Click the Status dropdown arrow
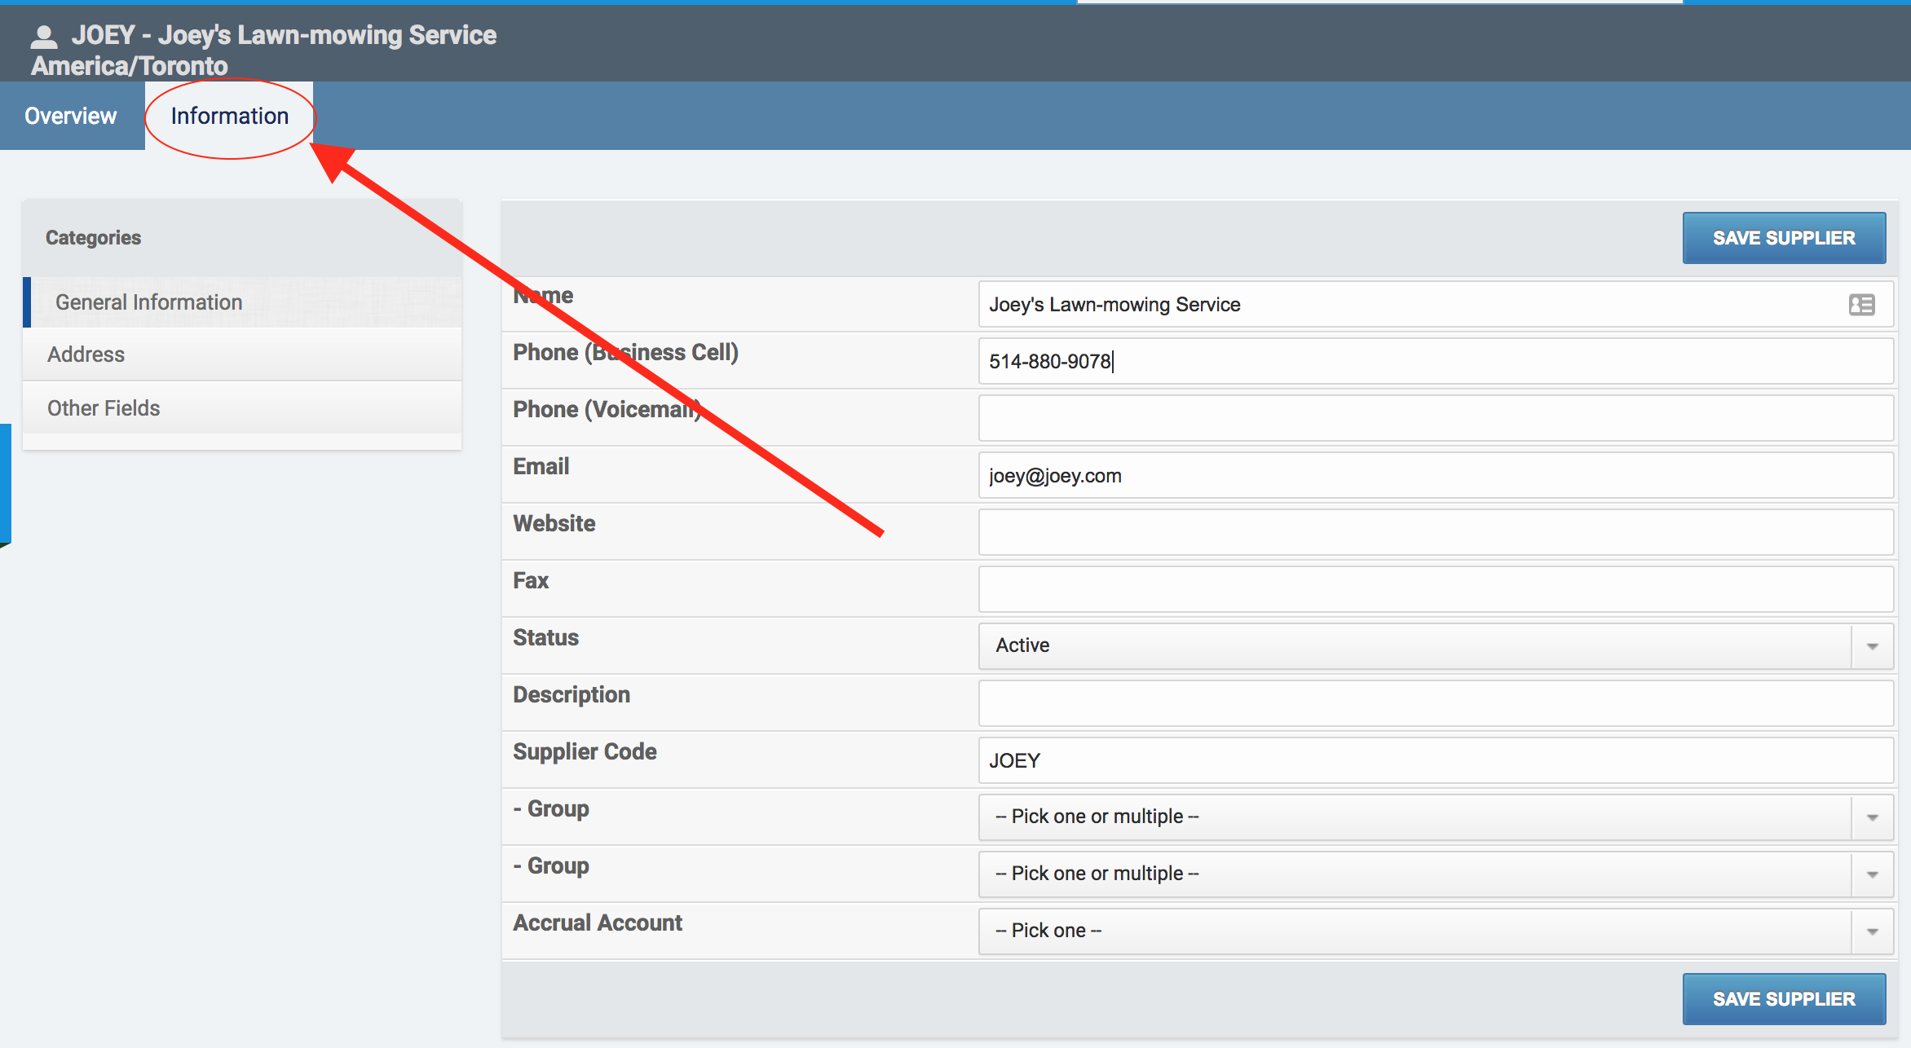 (x=1873, y=646)
